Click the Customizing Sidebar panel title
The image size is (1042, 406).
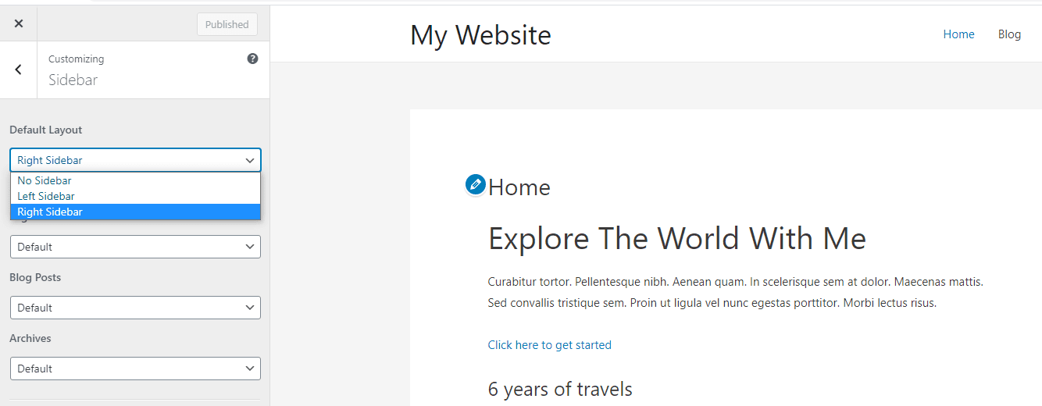click(73, 80)
